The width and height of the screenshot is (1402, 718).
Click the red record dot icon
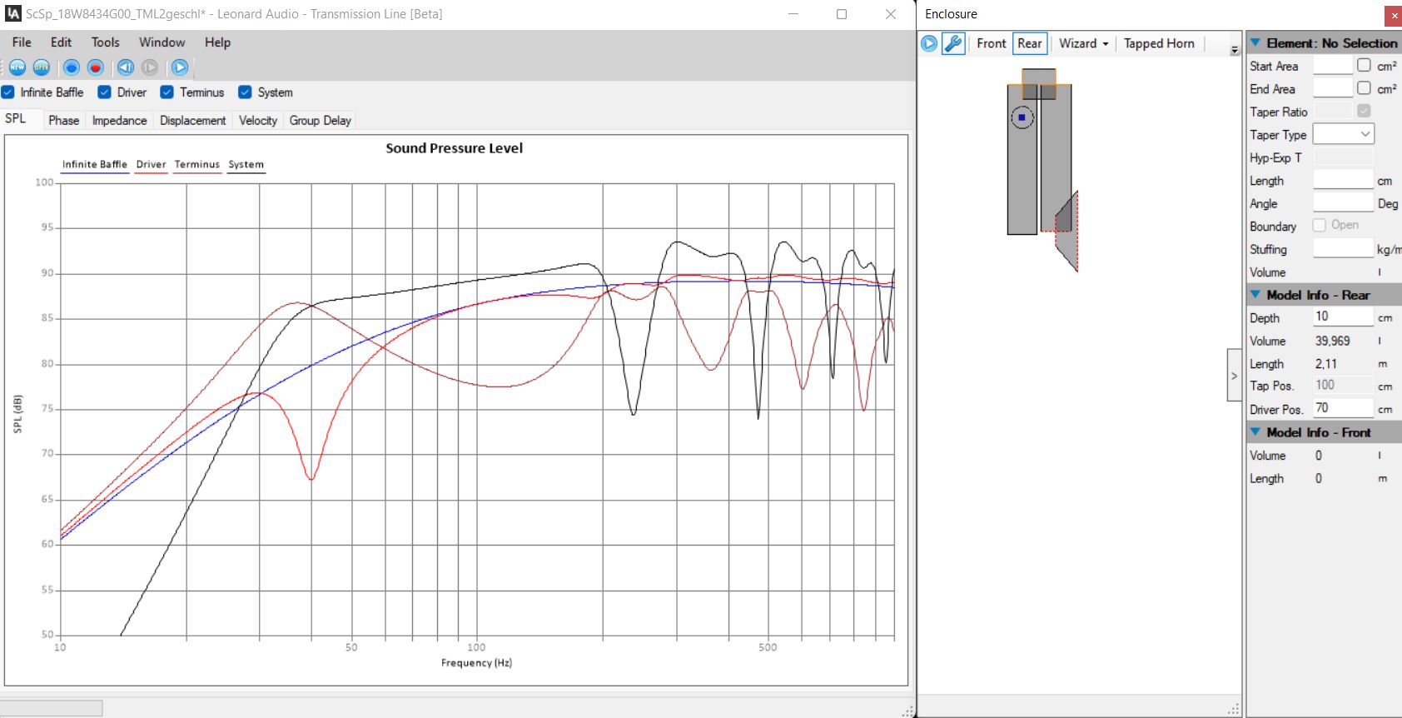96,67
